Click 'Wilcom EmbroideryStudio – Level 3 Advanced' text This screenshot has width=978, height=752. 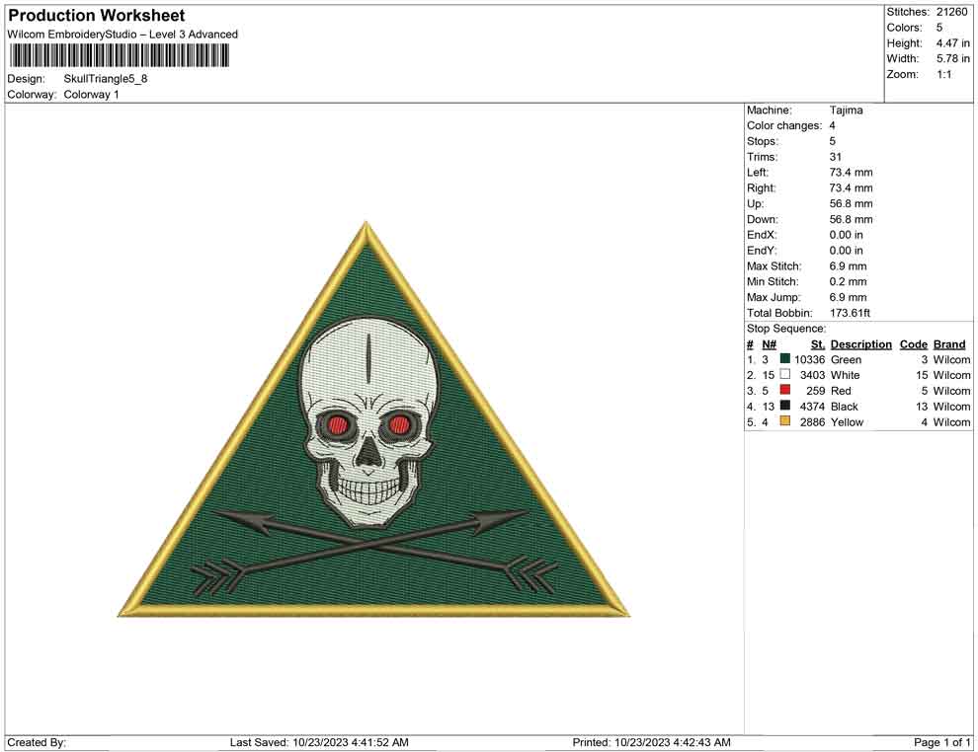coord(122,35)
